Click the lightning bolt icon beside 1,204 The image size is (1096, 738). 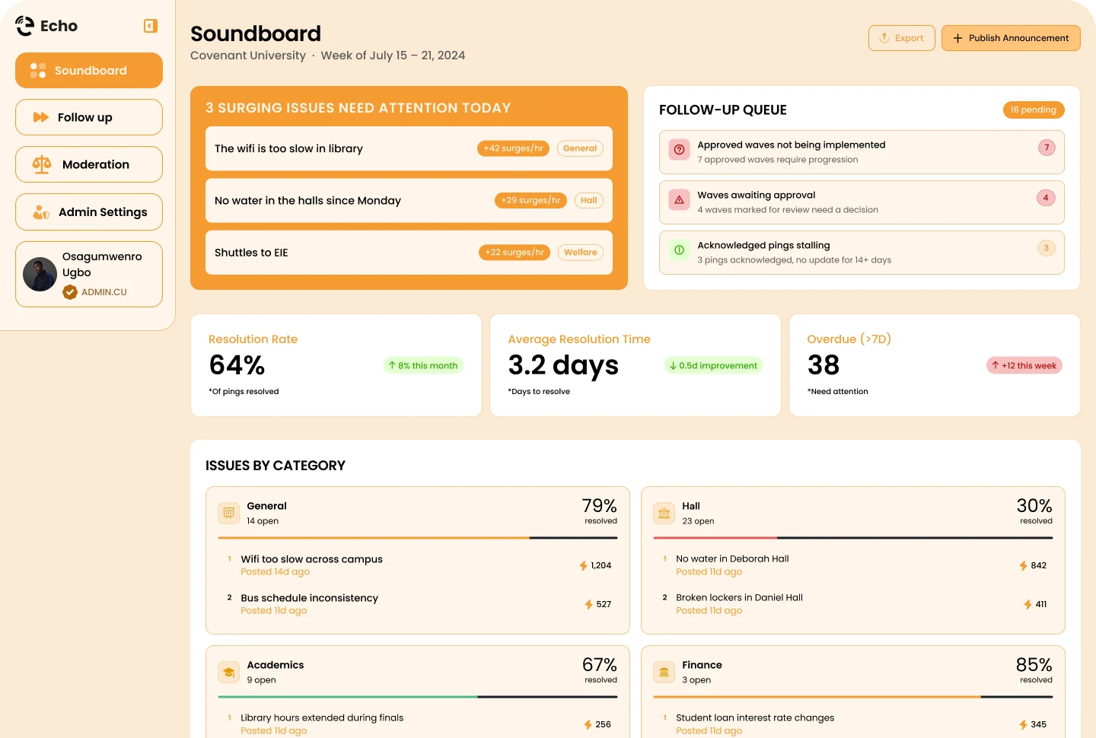(583, 566)
